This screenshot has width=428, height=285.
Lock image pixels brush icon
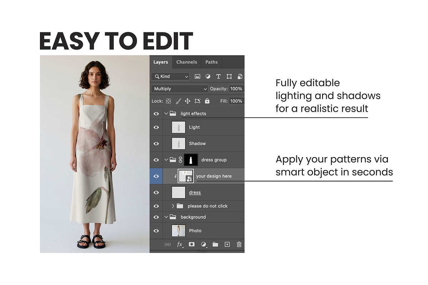[178, 101]
